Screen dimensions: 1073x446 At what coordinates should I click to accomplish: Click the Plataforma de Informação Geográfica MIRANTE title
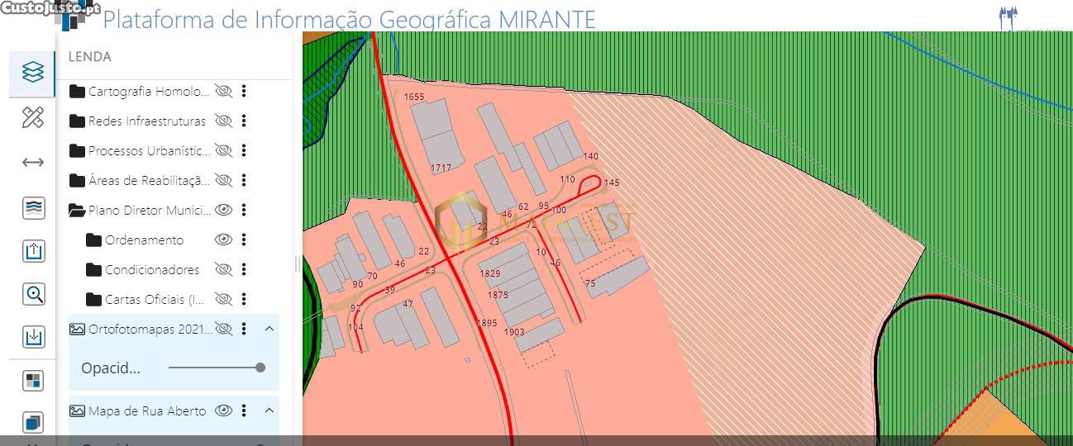349,19
